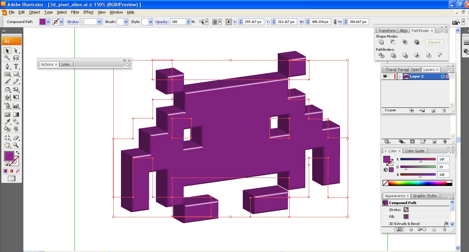Click the Opacity link in control bar
The width and height of the screenshot is (469, 252).
pyautogui.click(x=162, y=22)
